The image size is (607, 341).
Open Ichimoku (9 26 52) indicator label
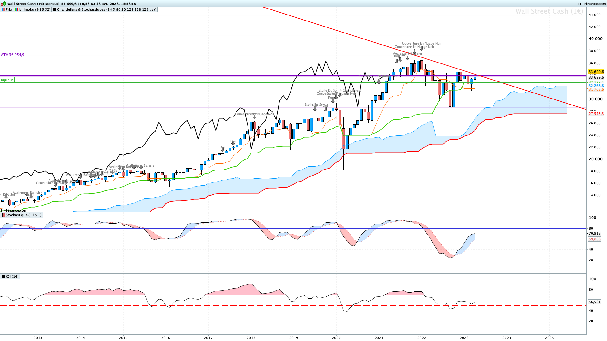click(x=32, y=9)
